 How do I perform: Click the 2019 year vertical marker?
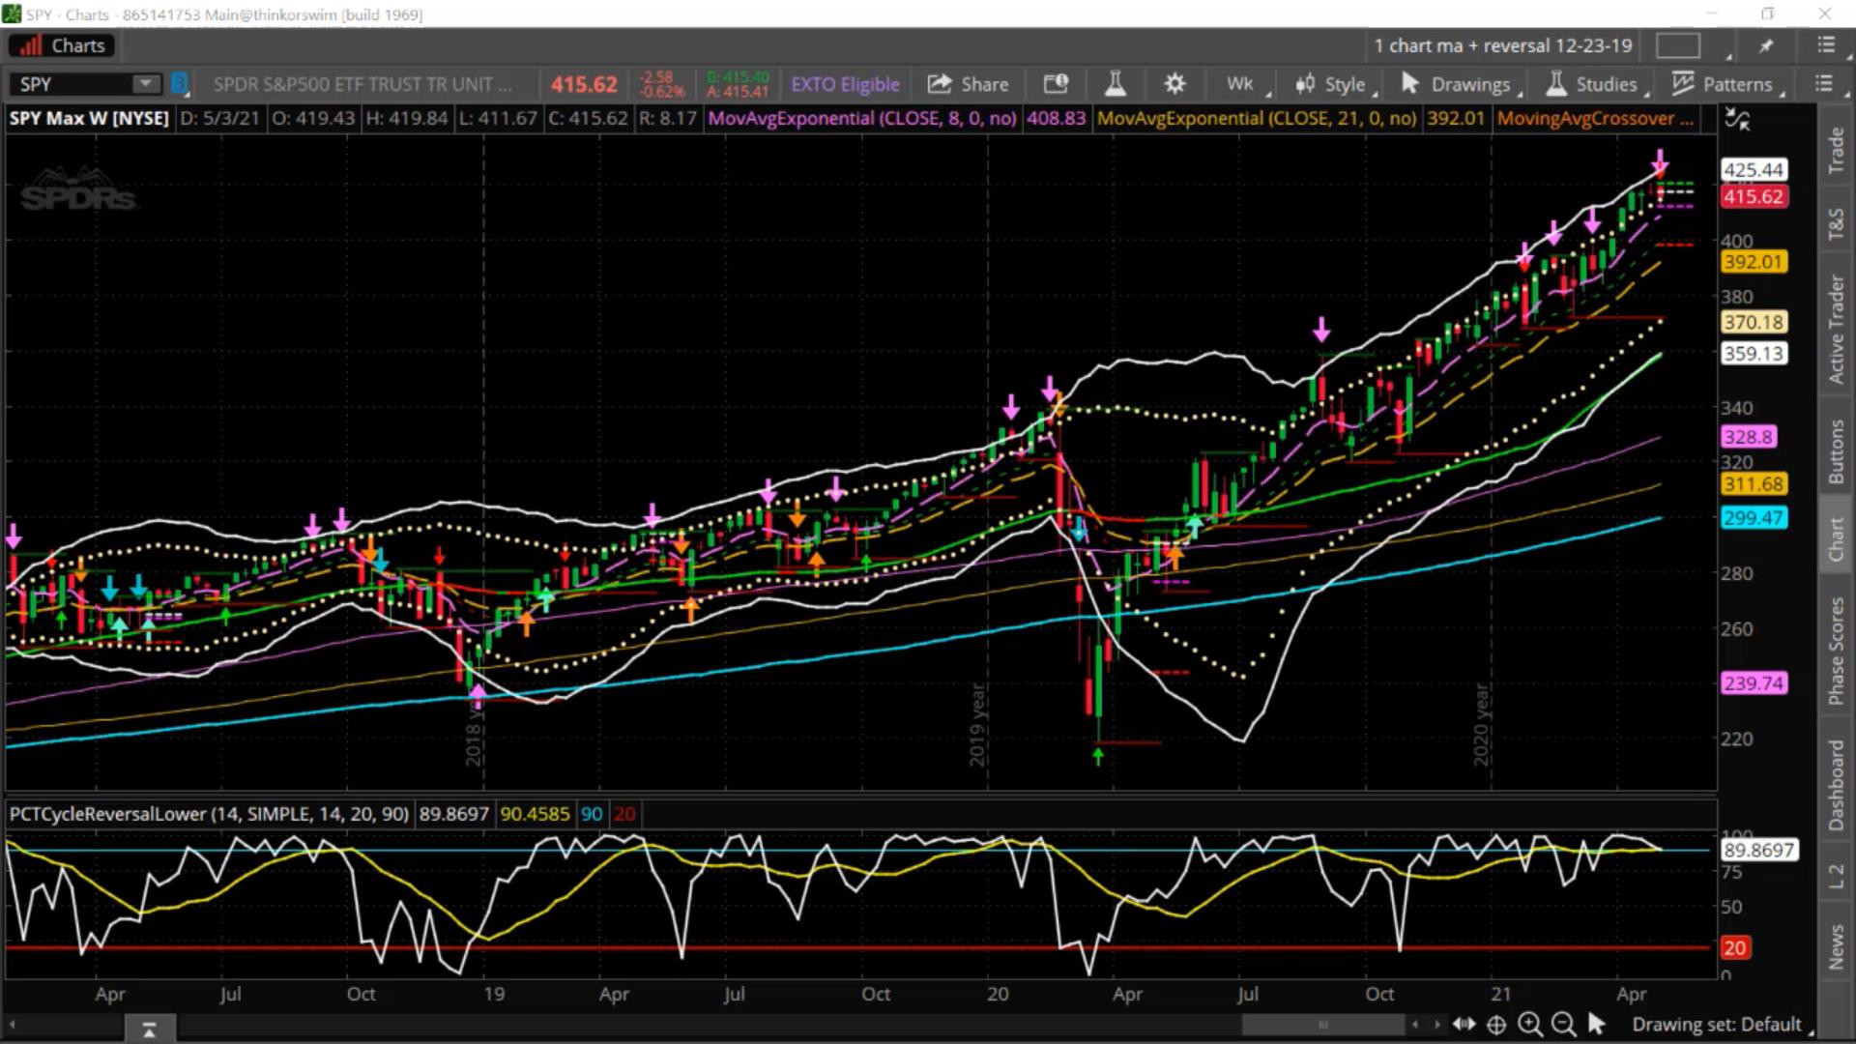[x=977, y=725]
